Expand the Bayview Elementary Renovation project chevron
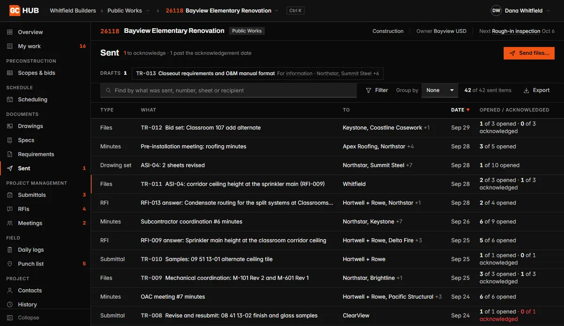 (276, 11)
